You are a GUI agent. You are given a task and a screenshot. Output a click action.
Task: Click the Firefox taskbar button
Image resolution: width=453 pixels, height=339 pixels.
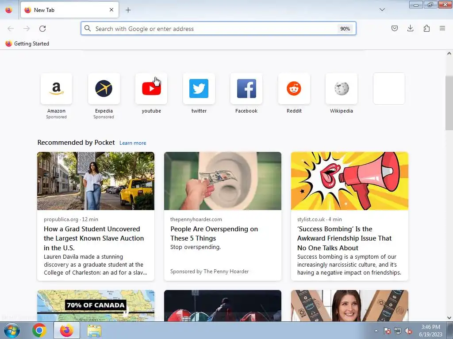point(67,330)
